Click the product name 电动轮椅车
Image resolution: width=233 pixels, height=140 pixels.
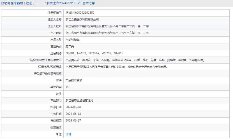(72, 40)
